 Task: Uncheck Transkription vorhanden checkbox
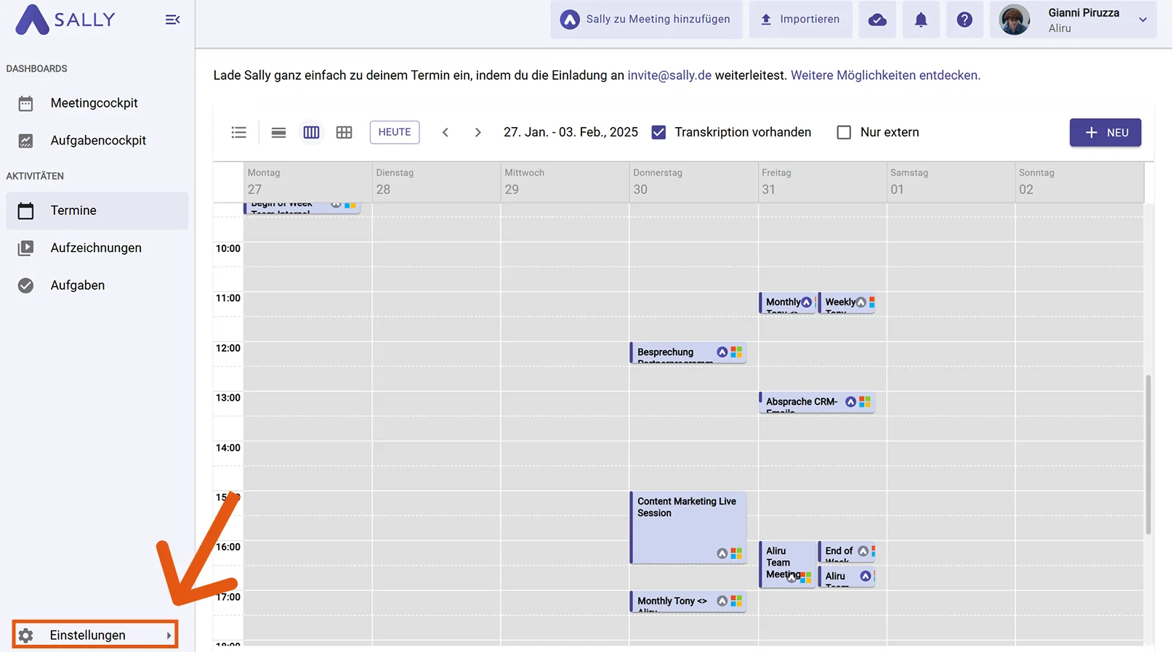[658, 132]
